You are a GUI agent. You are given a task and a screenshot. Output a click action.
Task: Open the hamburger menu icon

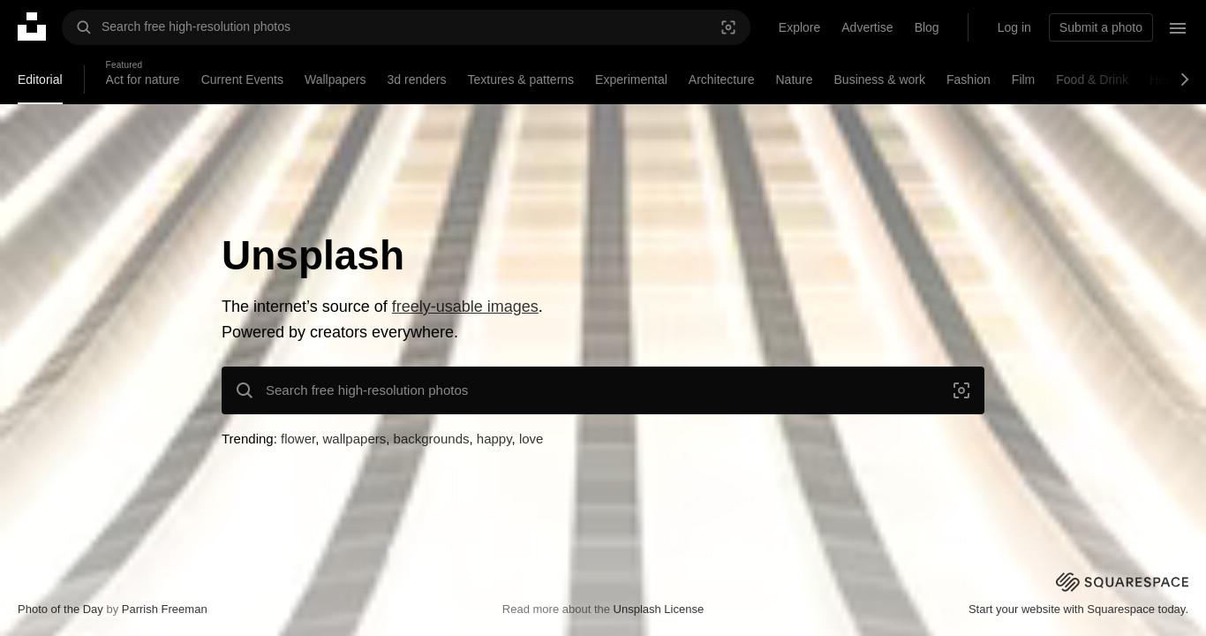coord(1178,27)
